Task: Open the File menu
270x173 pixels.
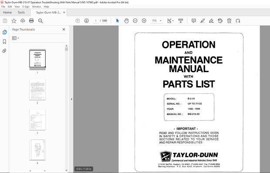Action: [3, 7]
